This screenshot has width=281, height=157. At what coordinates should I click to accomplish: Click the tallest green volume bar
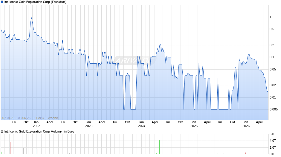[x=160, y=147]
